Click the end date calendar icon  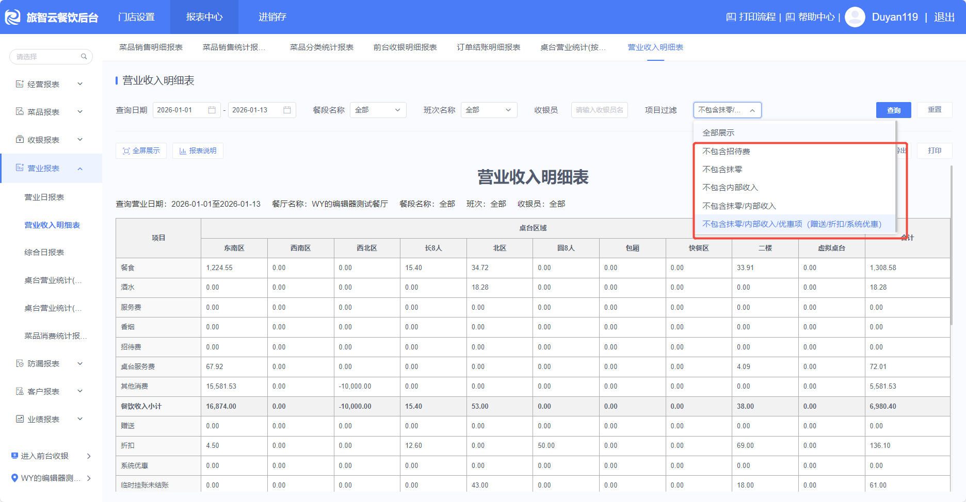[x=287, y=110]
